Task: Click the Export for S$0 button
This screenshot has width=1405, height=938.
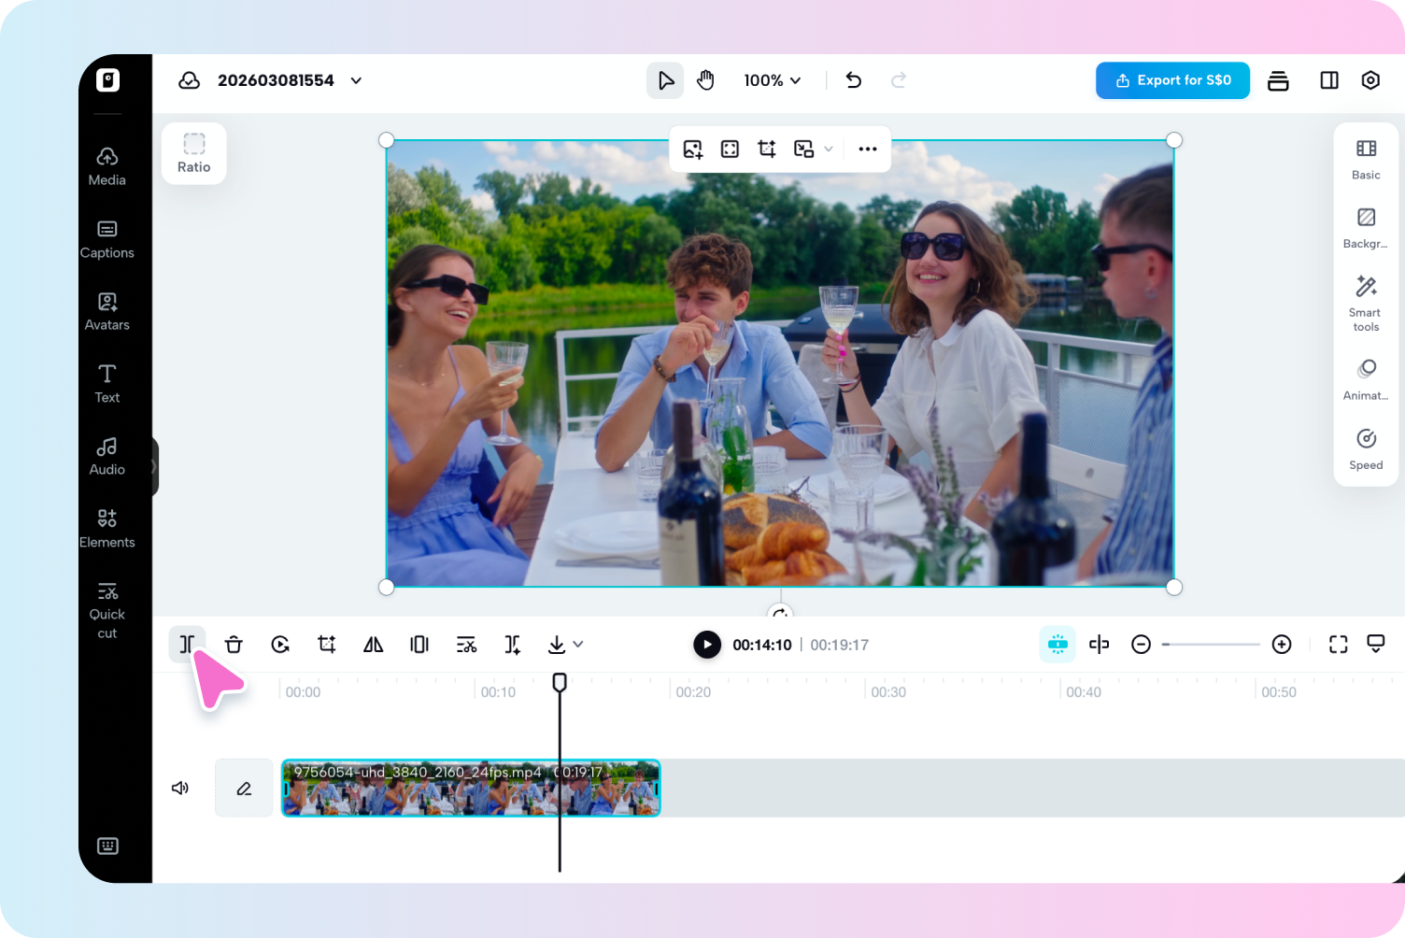Action: (1172, 80)
